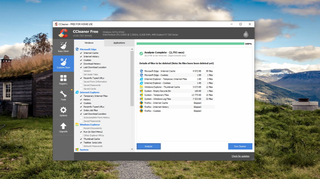Select the Windows Explorer - Thumbnail Cache row
Viewport: 320px width, 179px height.
click(176, 87)
